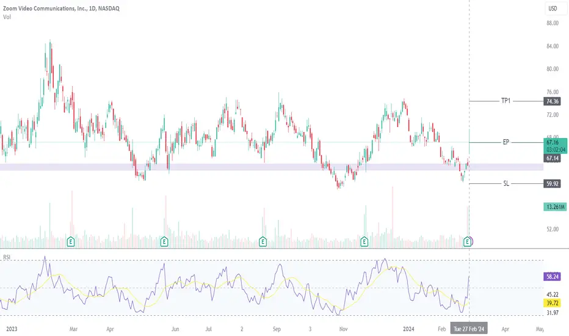Image resolution: width=569 pixels, height=336 pixels.
Task: Click the purple 58.24 RSI value tag
Action: pos(552,276)
